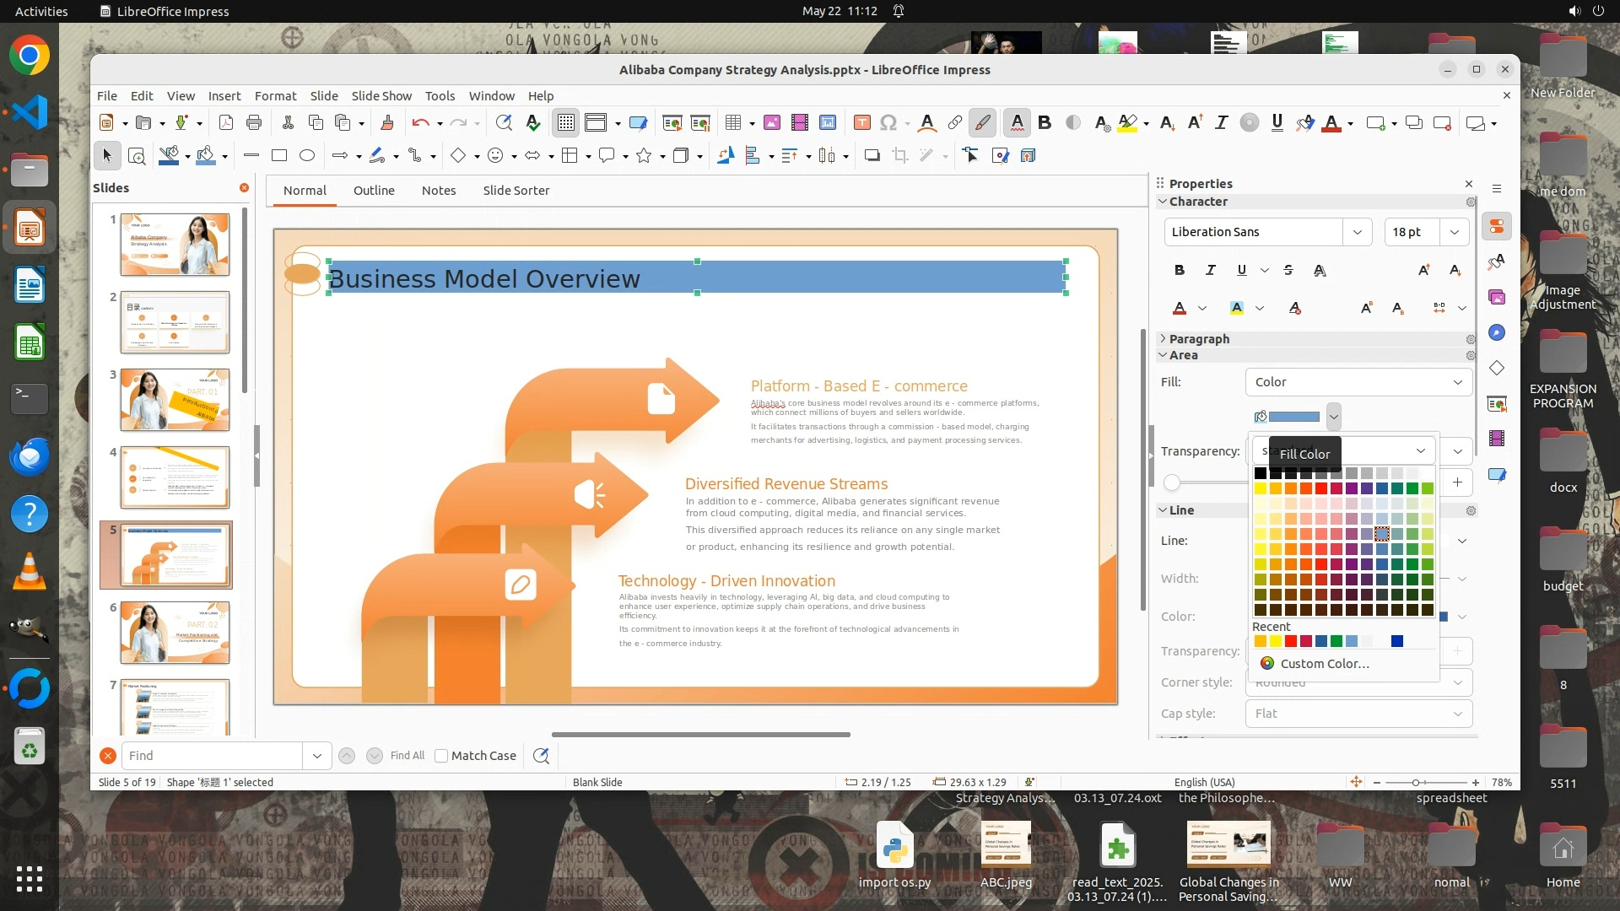Pick the black swatch in palette
1620x911 pixels.
click(x=1261, y=473)
